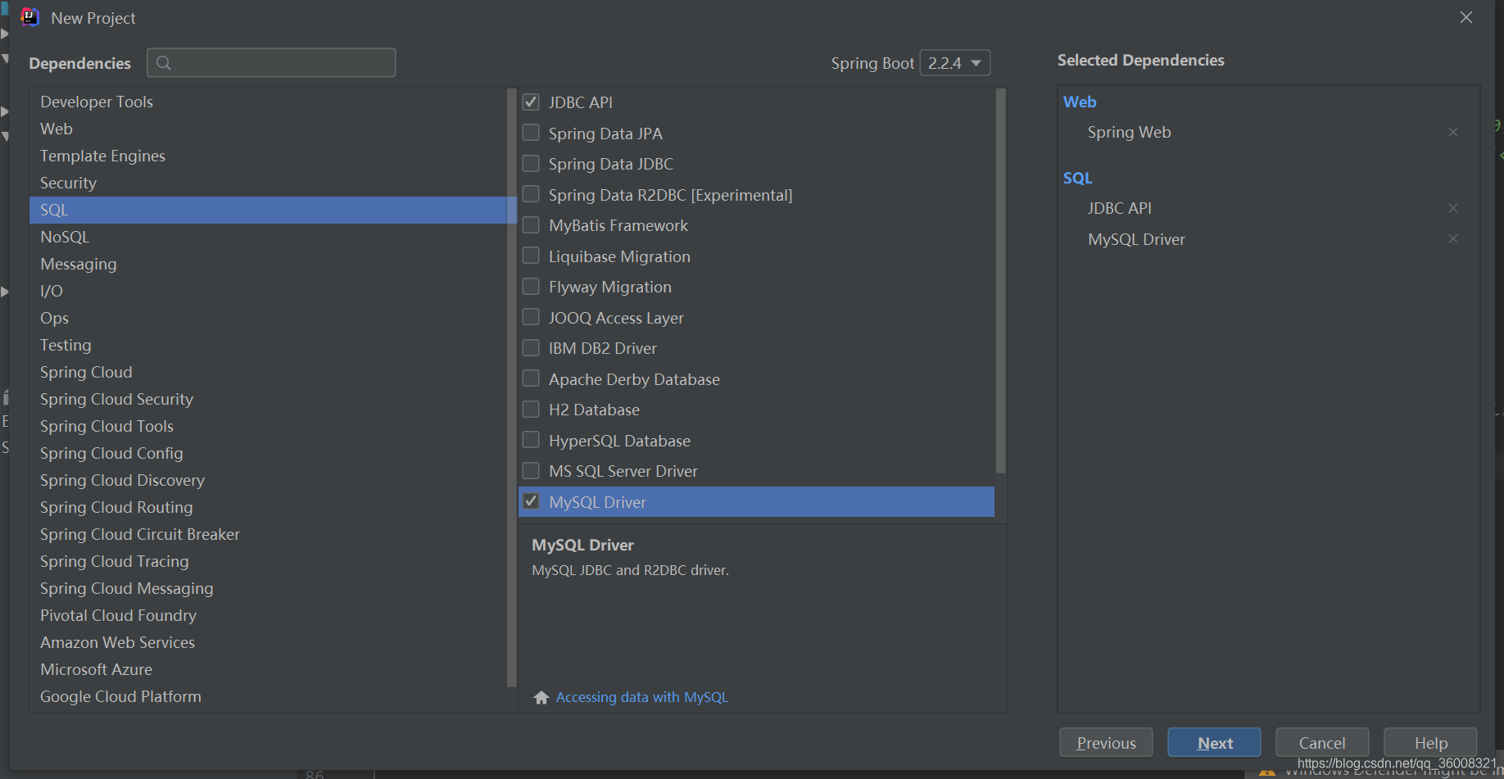
Task: Enable HyperSQL Database dependency
Action: (x=531, y=440)
